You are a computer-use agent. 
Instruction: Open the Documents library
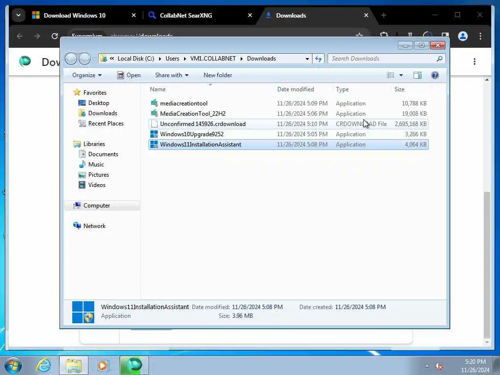click(103, 154)
